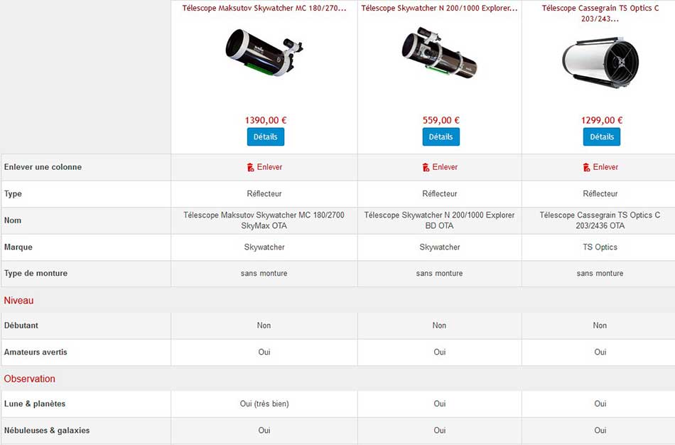Viewport: 675px width, 445px height.
Task: Click the trash icon in the Skywatcher N 200/1000 column
Action: click(x=426, y=167)
